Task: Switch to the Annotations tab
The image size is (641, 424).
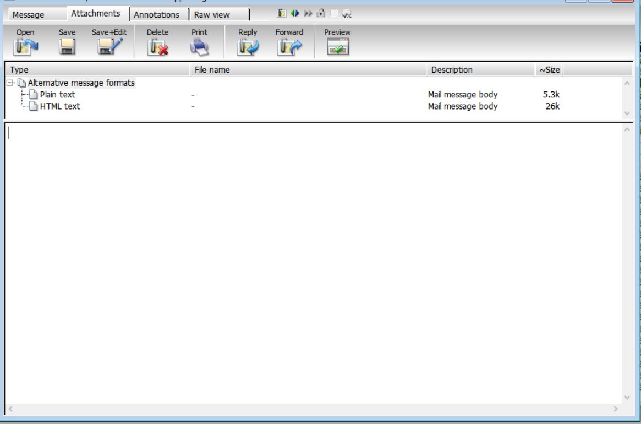Action: (156, 15)
